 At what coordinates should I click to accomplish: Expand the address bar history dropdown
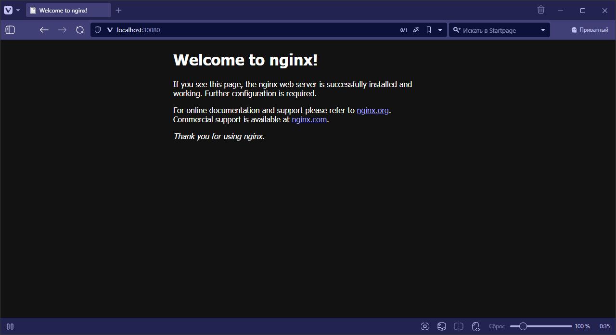[440, 30]
